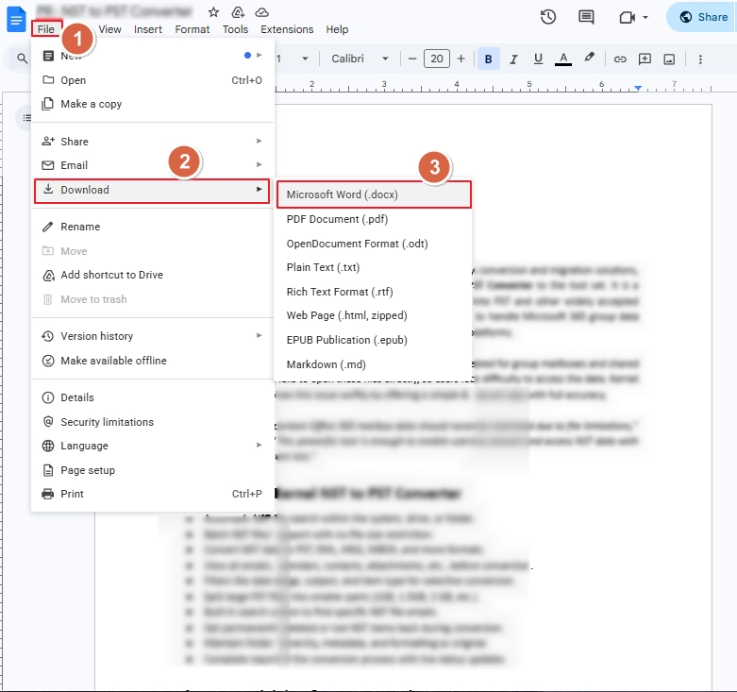Viewport: 737px width, 692px height.
Task: Click the Share button
Action: click(x=702, y=17)
